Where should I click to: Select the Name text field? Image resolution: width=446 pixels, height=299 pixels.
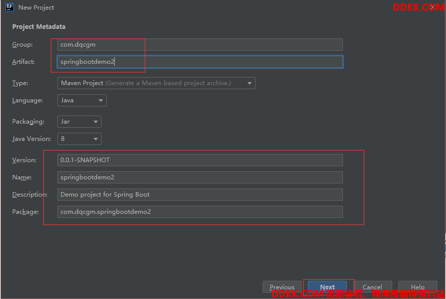(x=200, y=177)
